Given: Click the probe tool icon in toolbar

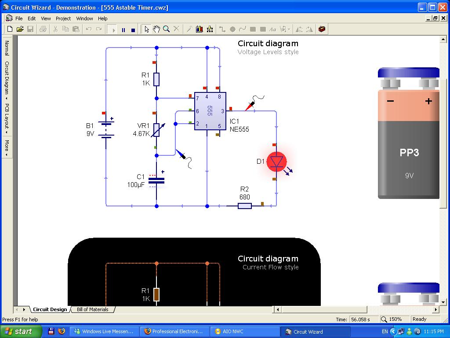Looking at the screenshot, I should pyautogui.click(x=189, y=29).
